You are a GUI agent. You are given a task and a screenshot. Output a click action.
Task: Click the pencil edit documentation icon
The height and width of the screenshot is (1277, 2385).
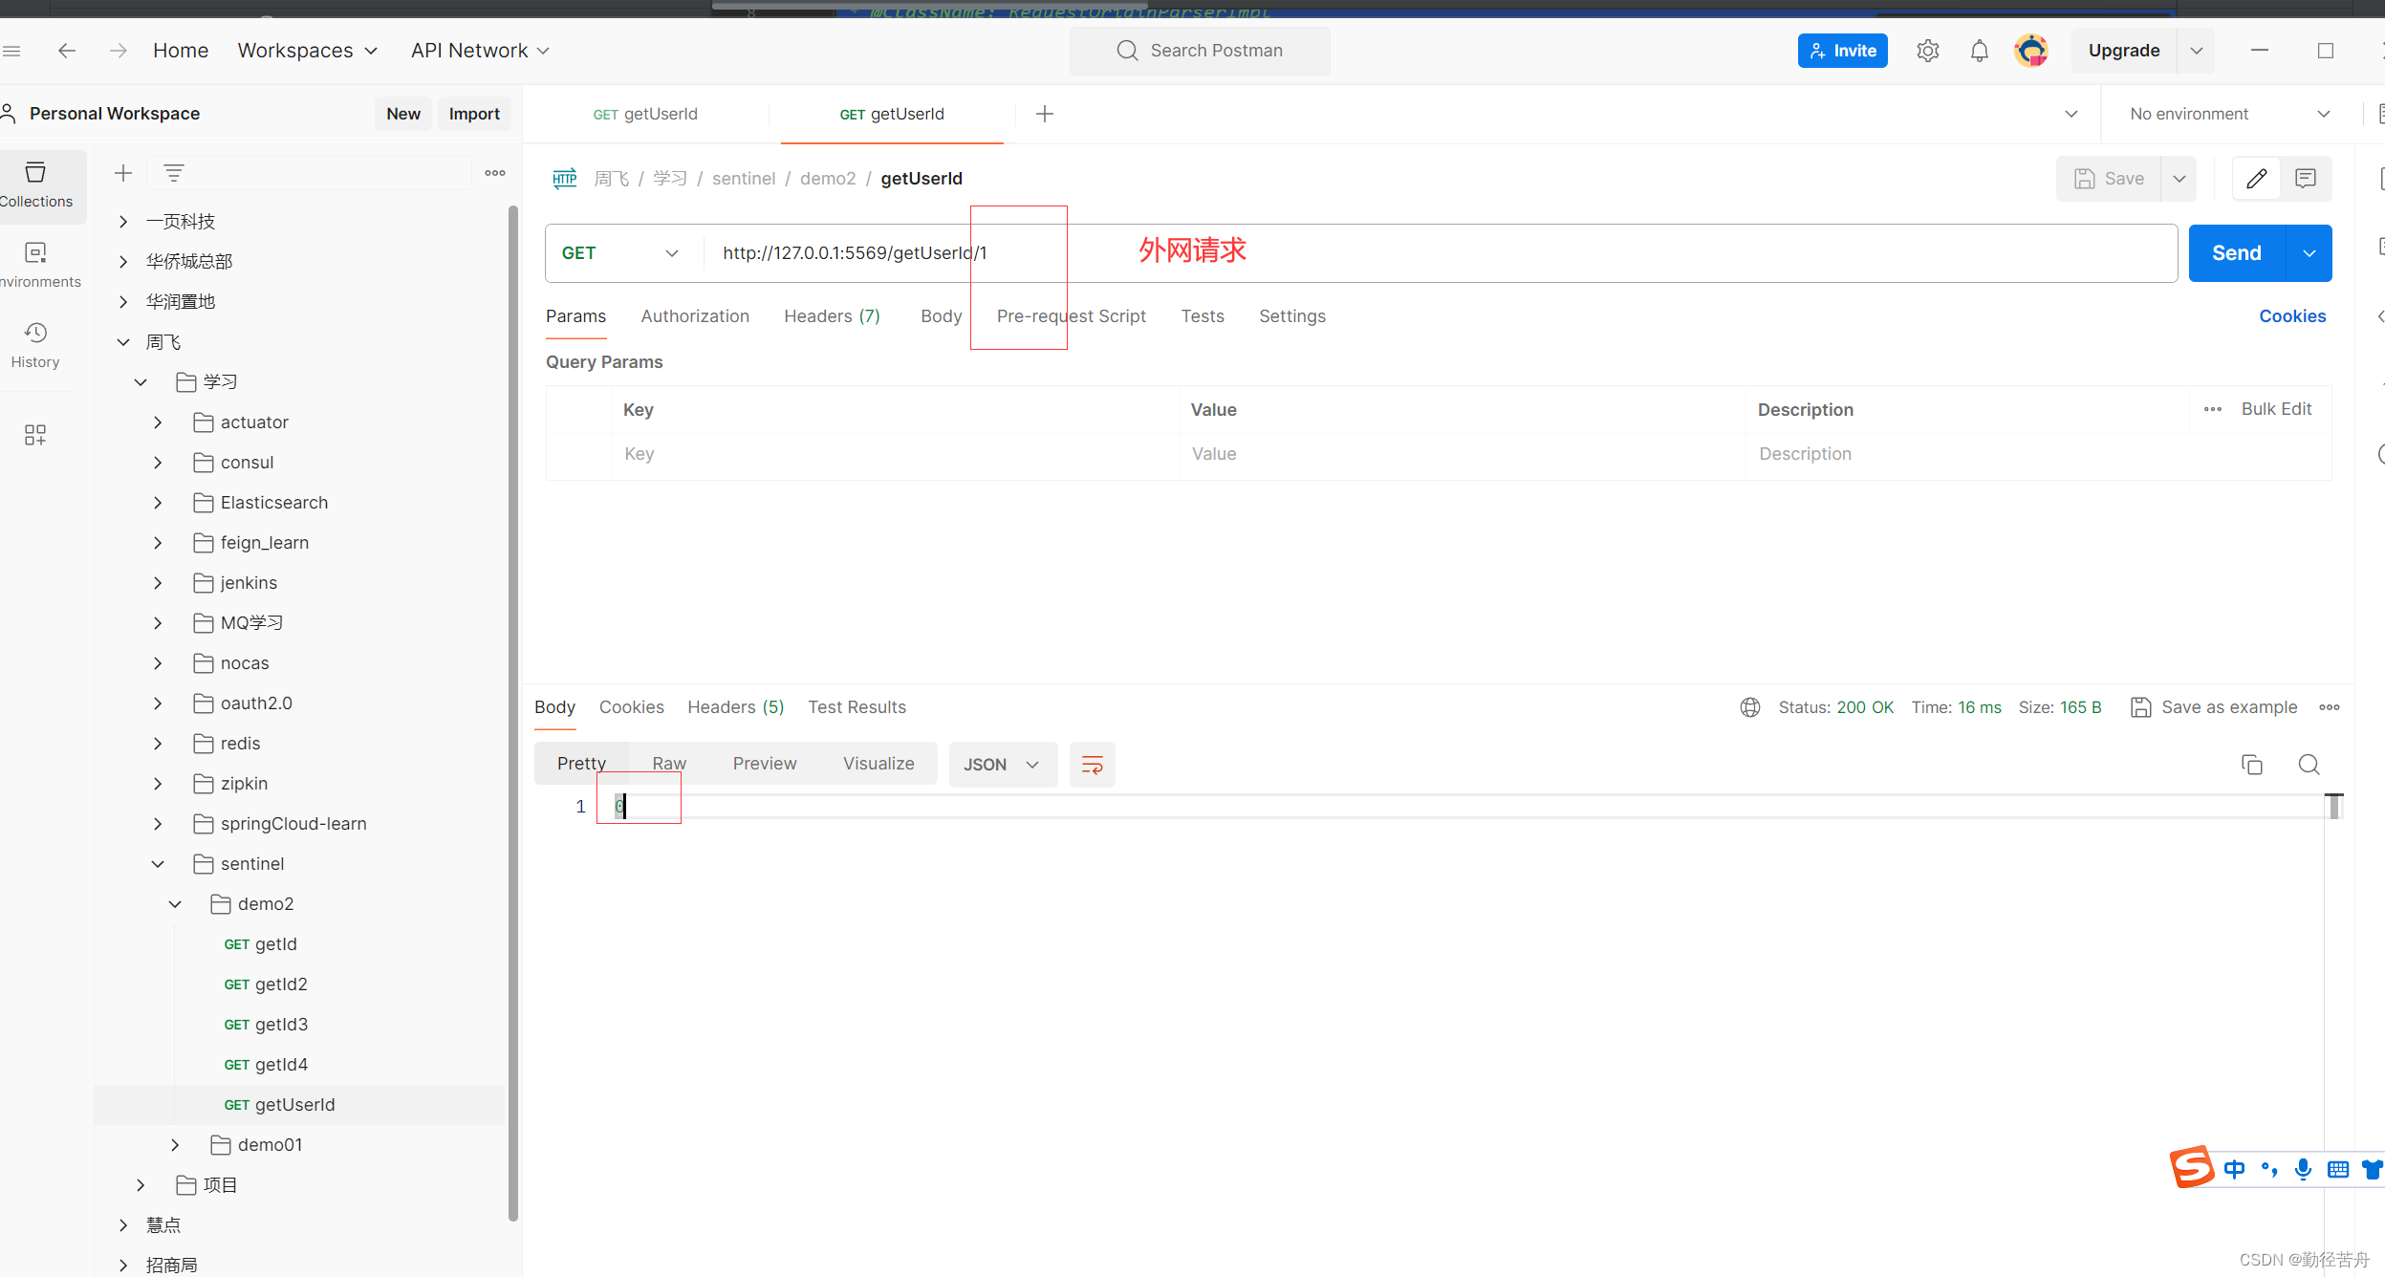point(2256,179)
